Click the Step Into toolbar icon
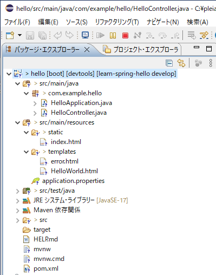This screenshot has height=275, width=216. click(150, 35)
